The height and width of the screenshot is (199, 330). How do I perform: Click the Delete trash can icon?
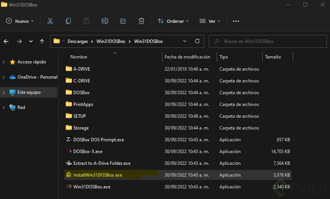141,21
